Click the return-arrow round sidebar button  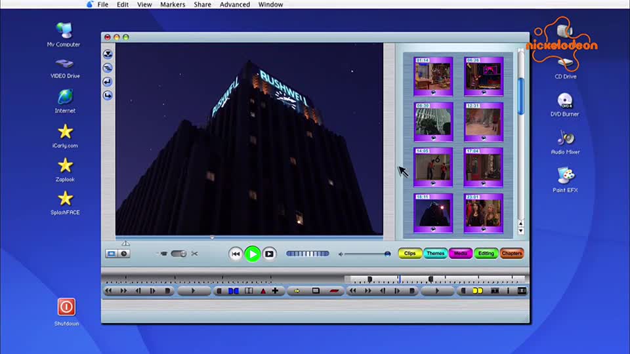[x=108, y=81]
